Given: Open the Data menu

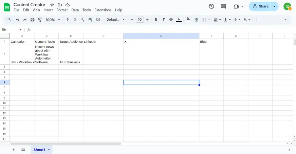Looking at the screenshot, I should coord(75,10).
